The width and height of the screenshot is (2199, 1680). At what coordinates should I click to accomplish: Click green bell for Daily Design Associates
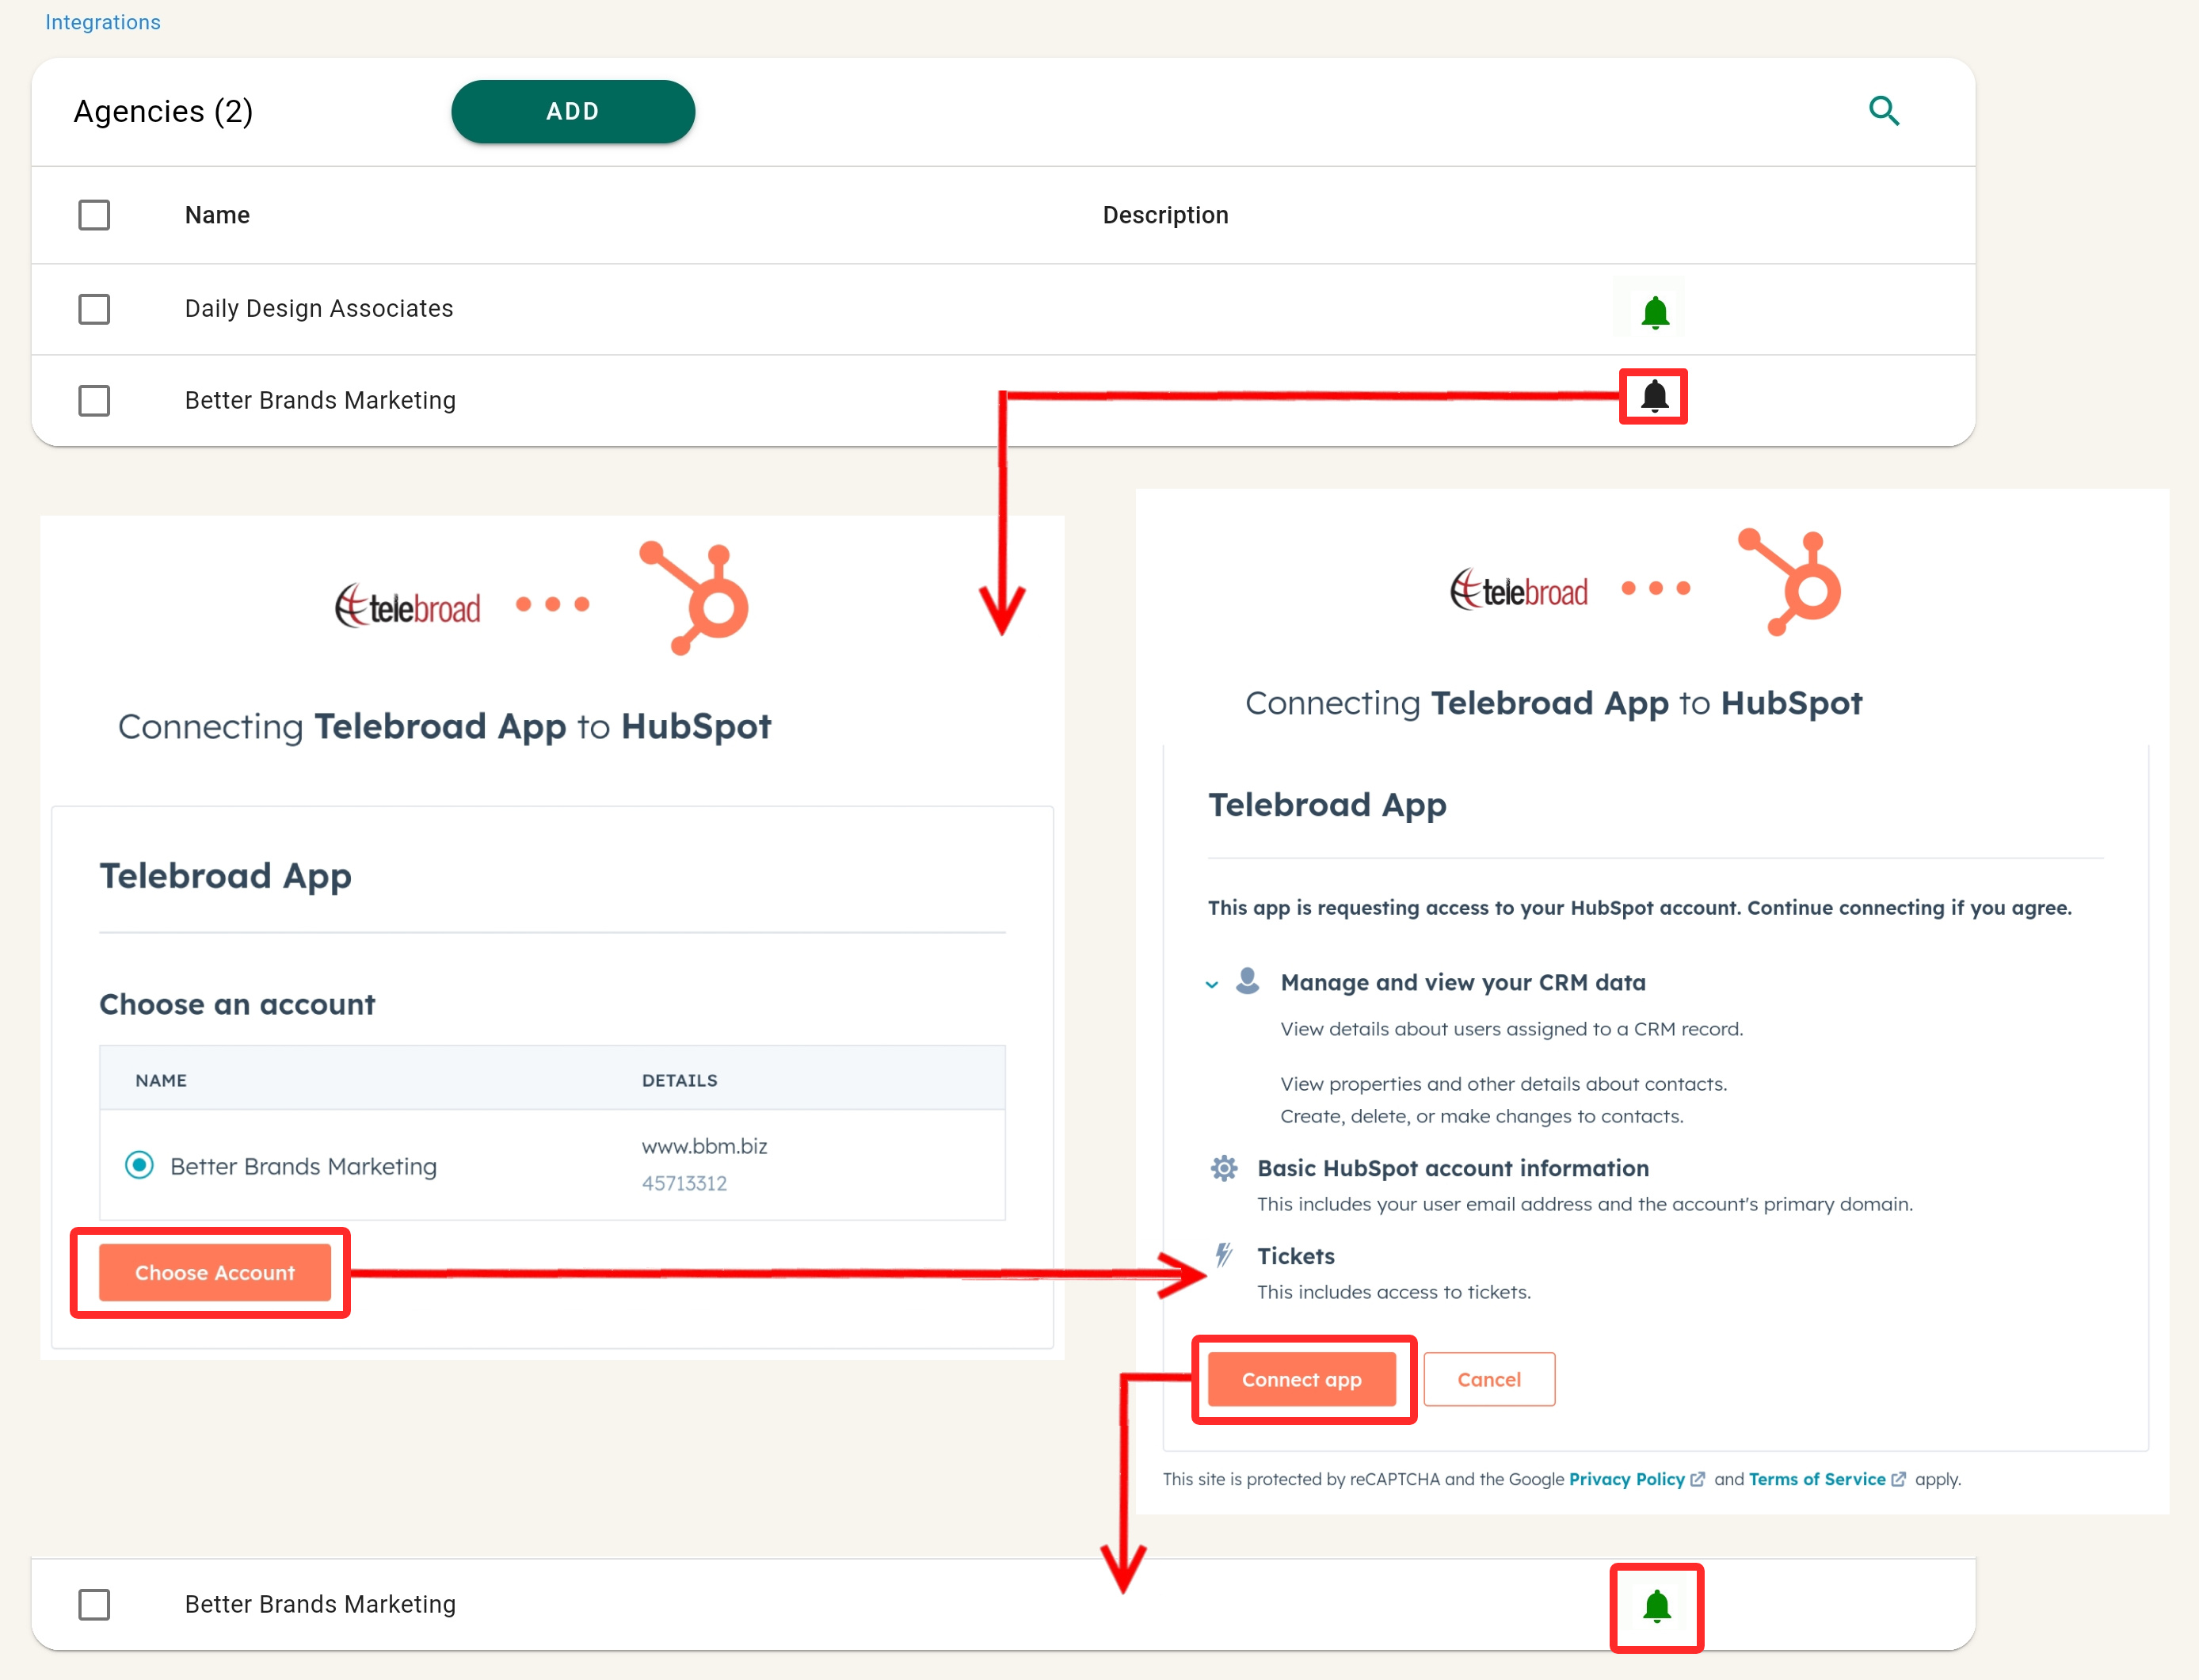click(1655, 312)
